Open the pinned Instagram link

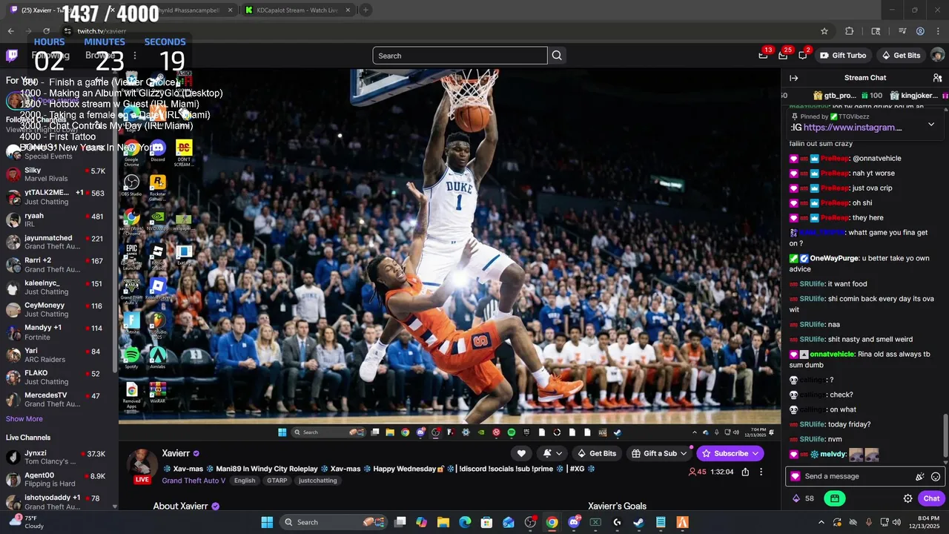[853, 128]
